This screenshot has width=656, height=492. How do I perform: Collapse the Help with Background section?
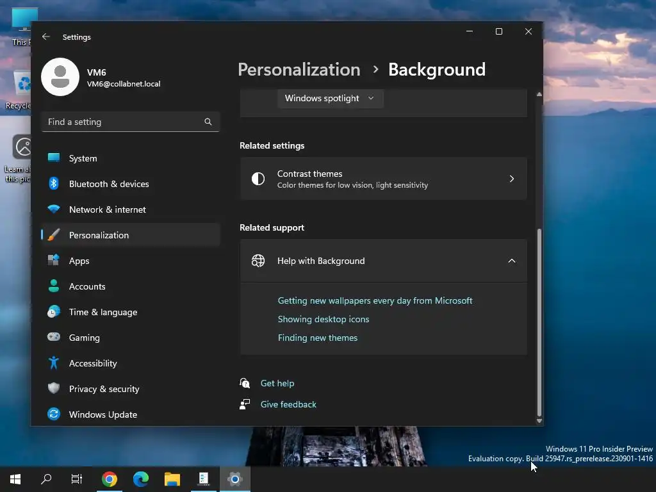[512, 261]
